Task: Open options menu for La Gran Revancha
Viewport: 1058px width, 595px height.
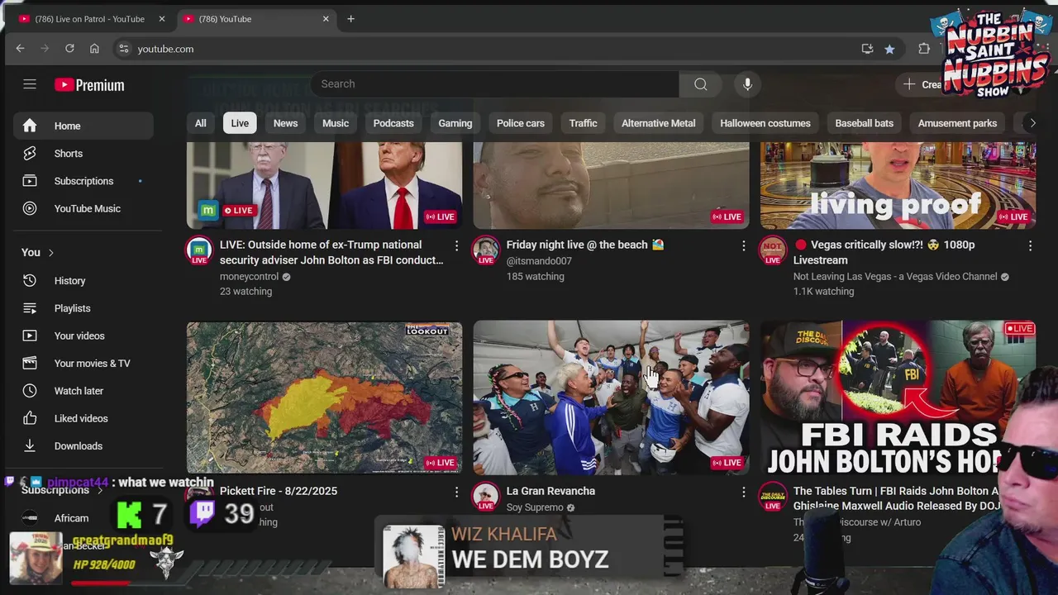Action: (x=743, y=492)
